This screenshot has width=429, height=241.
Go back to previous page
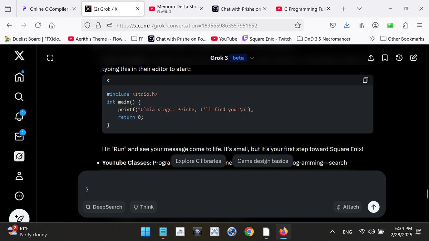tap(10, 25)
